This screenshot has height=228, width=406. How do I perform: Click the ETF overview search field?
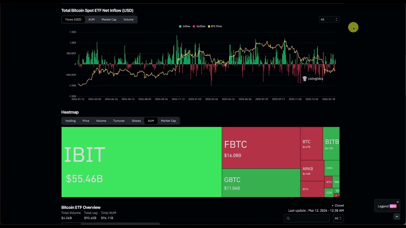pyautogui.click(x=307, y=218)
